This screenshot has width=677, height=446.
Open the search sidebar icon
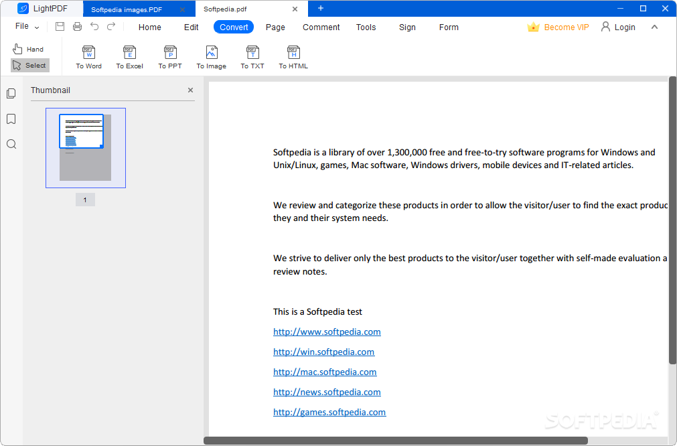point(11,144)
